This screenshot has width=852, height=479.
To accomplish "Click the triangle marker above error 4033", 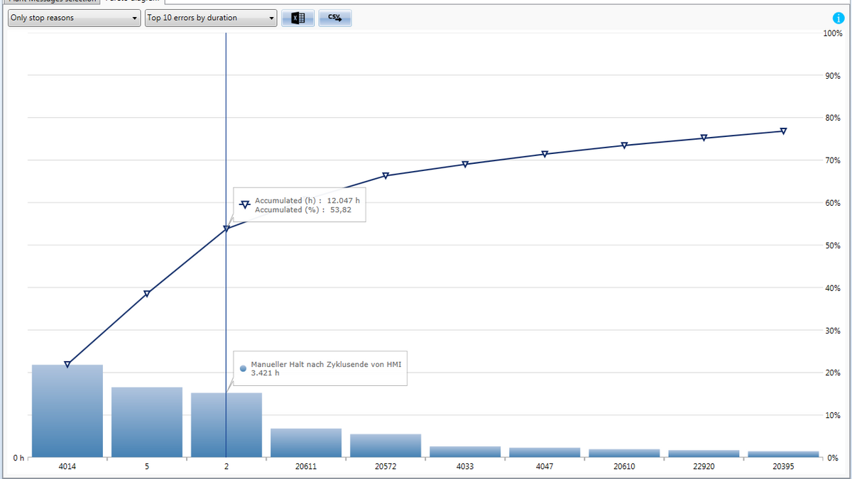I will 465,164.
